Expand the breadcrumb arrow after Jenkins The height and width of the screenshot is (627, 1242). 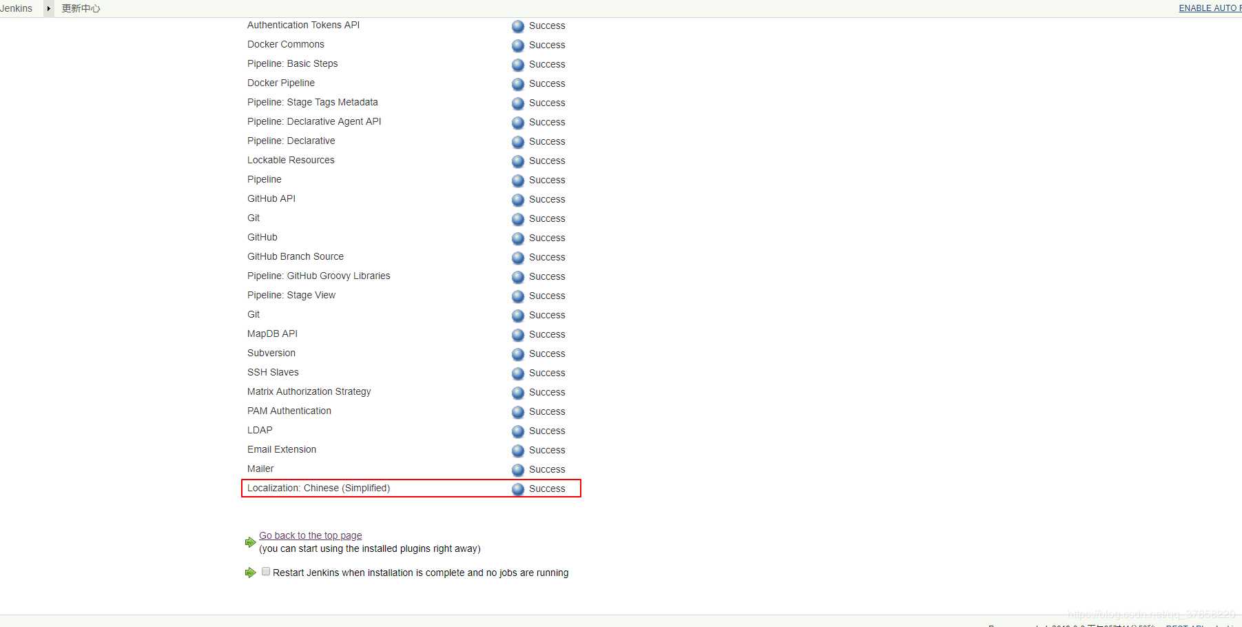pos(48,8)
